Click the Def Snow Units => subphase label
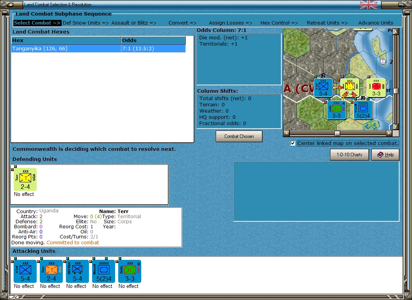Viewport: 412px width, 300px height. (86, 23)
